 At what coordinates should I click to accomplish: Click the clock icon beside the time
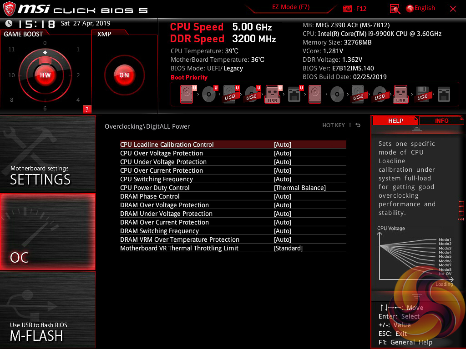(x=9, y=23)
